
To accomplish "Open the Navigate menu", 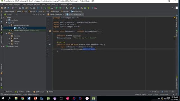I will point(17,4).
